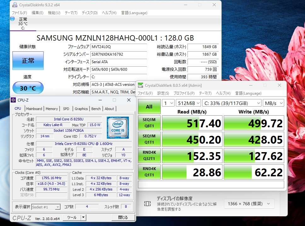305x226 pixels.
Task: Open 設定(S) menu in CrystalDiskMark
Action: coord(163,93)
